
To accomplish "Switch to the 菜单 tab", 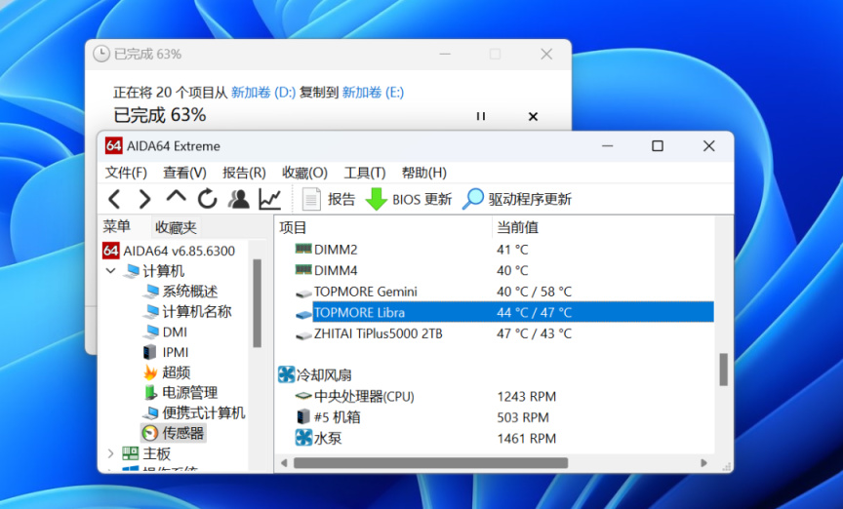I will click(x=117, y=227).
